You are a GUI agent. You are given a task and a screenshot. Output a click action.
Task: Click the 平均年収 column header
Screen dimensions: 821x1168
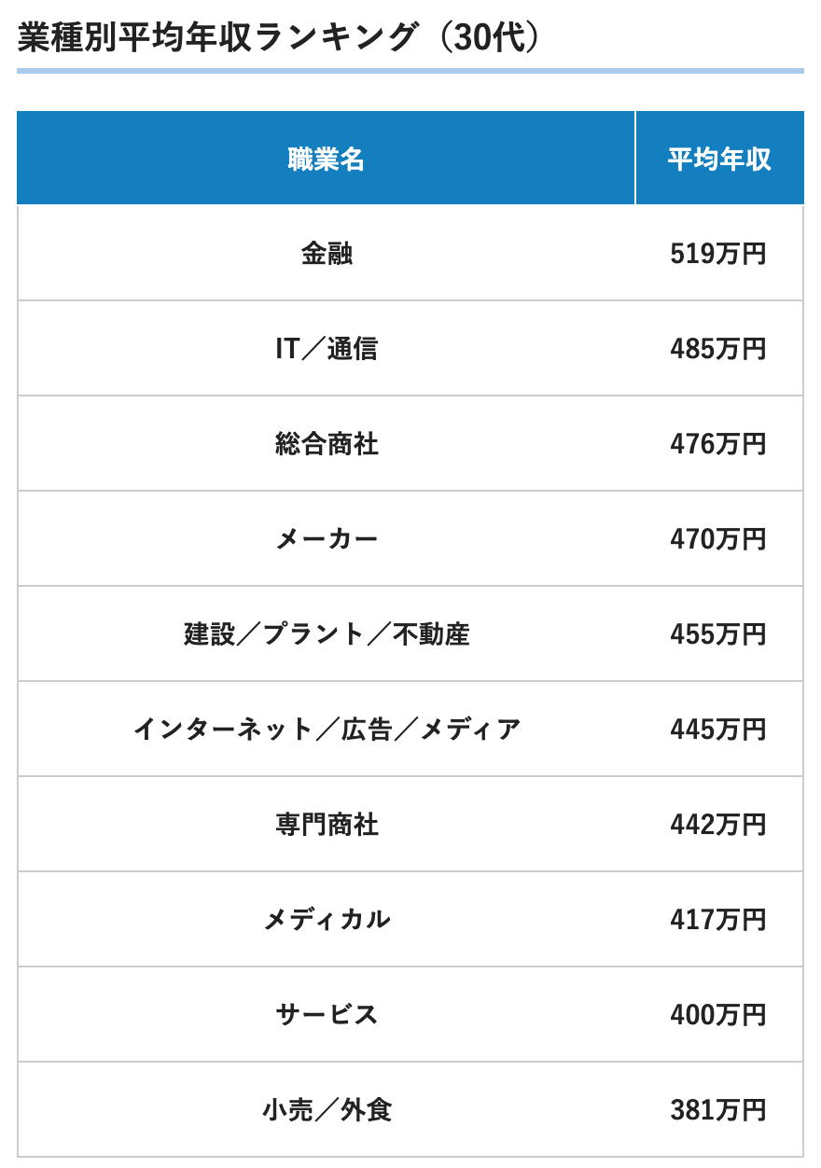coord(718,160)
